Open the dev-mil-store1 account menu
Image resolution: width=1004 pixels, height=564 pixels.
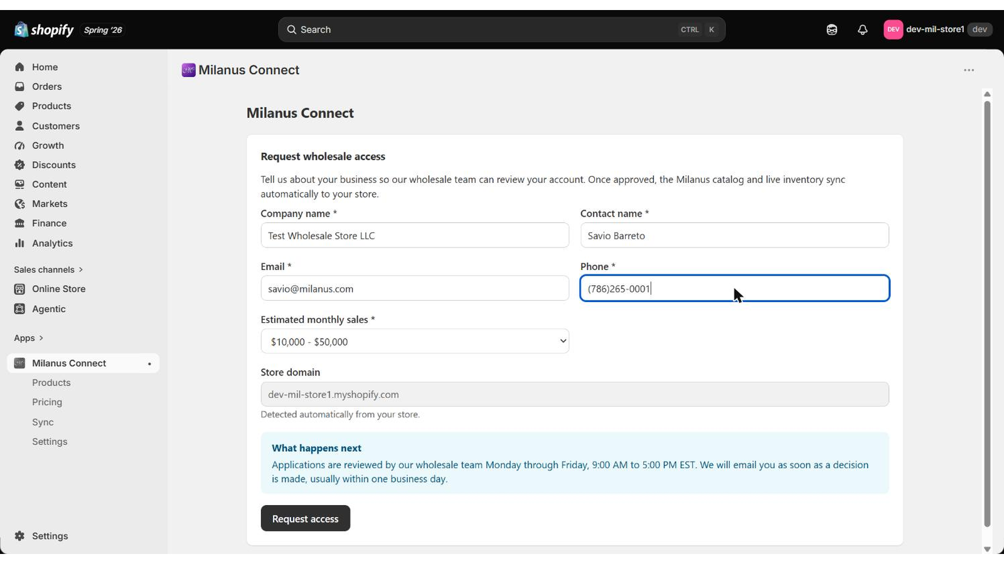coord(937,29)
